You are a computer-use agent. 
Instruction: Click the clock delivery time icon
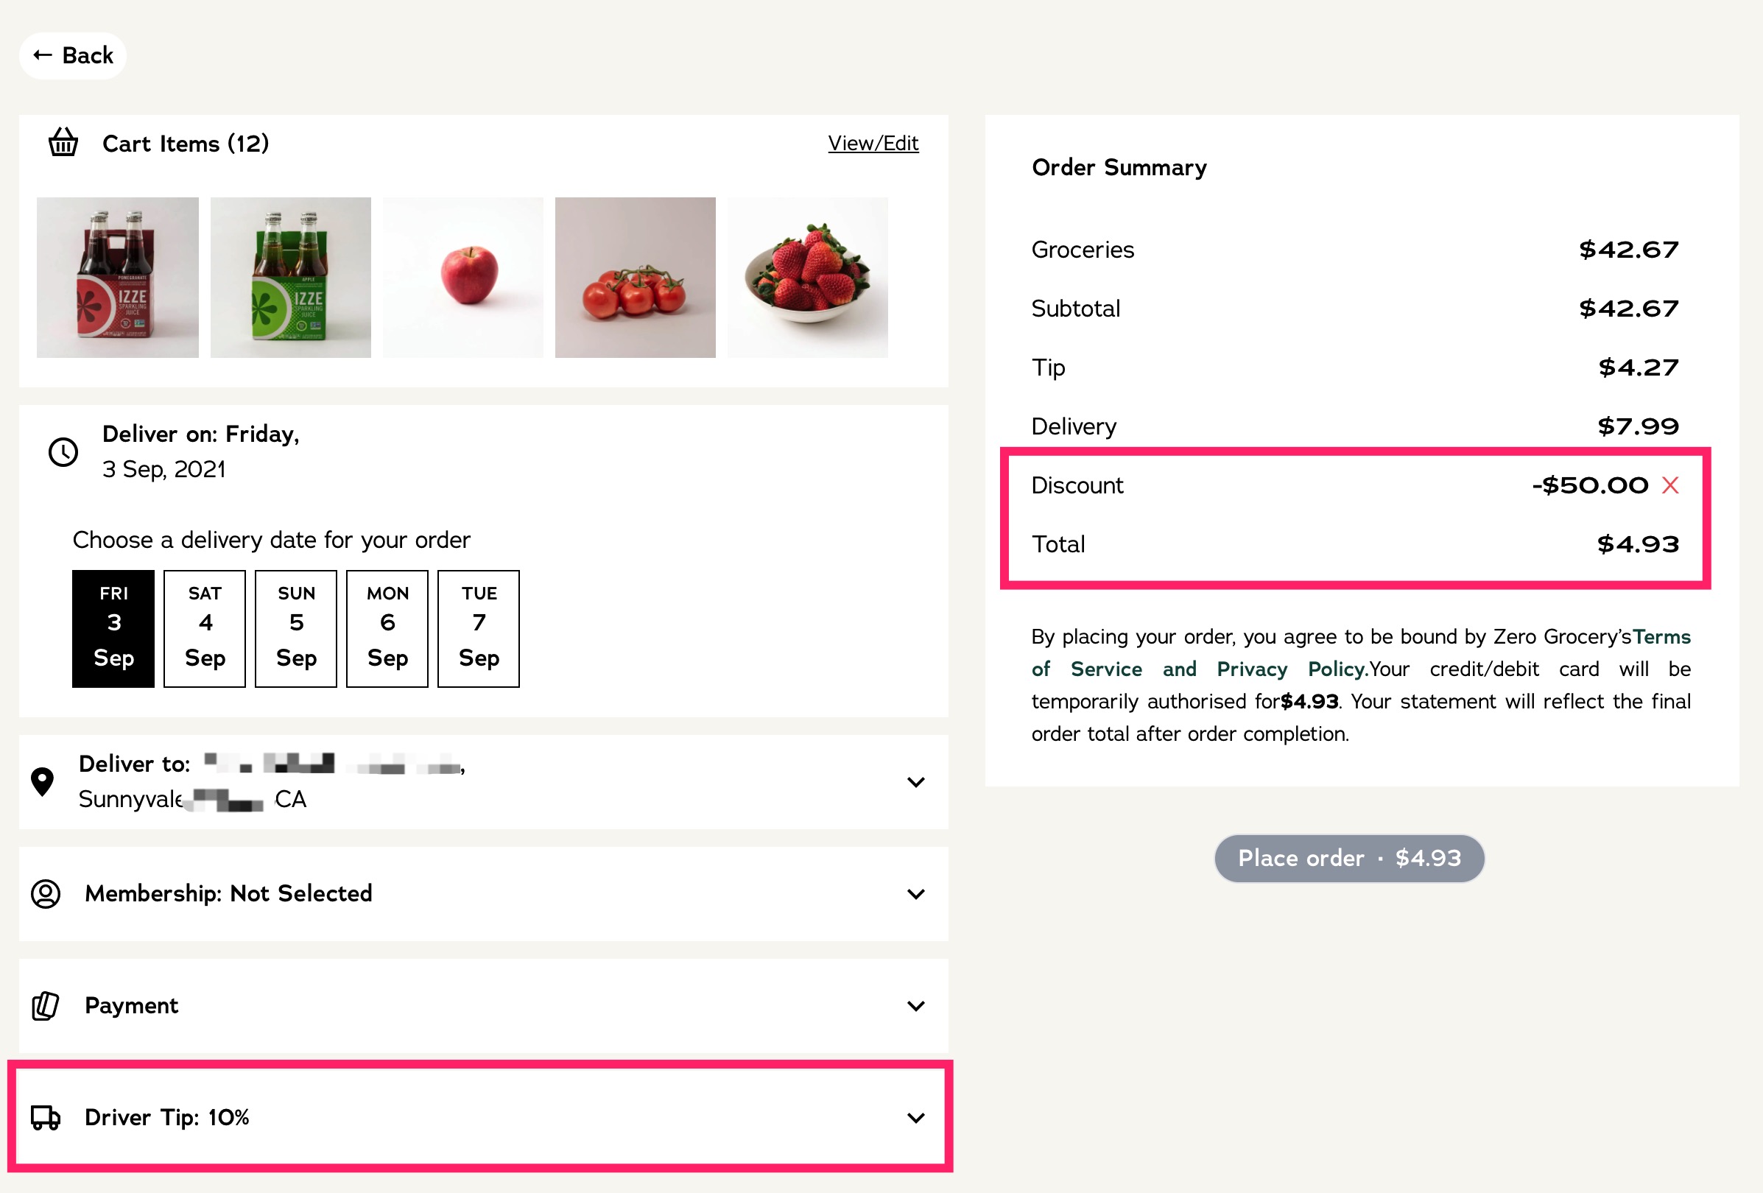[x=63, y=453]
